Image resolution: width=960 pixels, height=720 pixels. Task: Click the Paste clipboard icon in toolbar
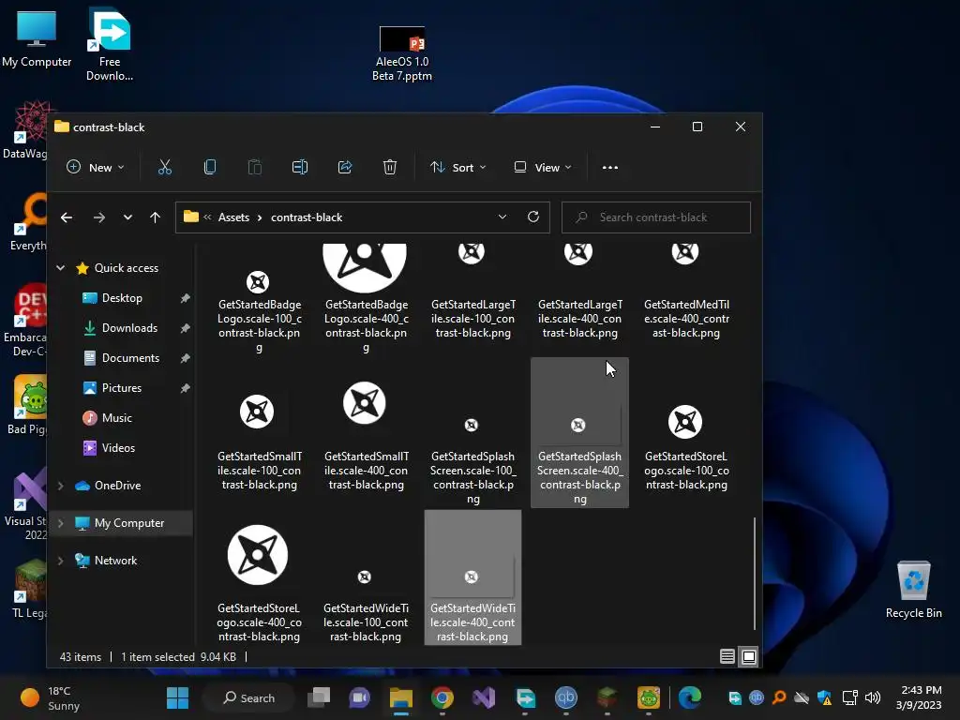(x=255, y=167)
